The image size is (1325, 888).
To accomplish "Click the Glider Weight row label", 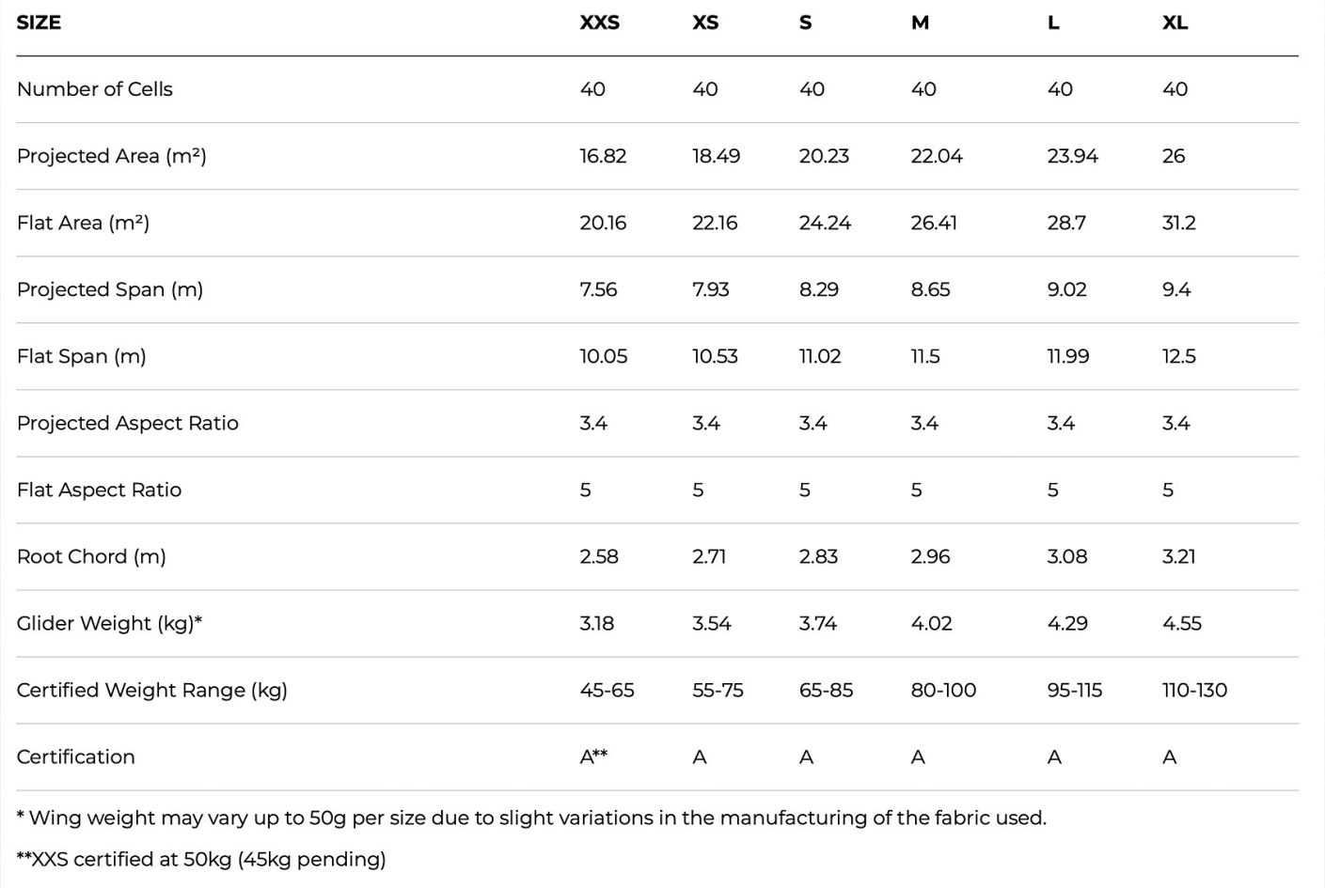I will coord(109,623).
